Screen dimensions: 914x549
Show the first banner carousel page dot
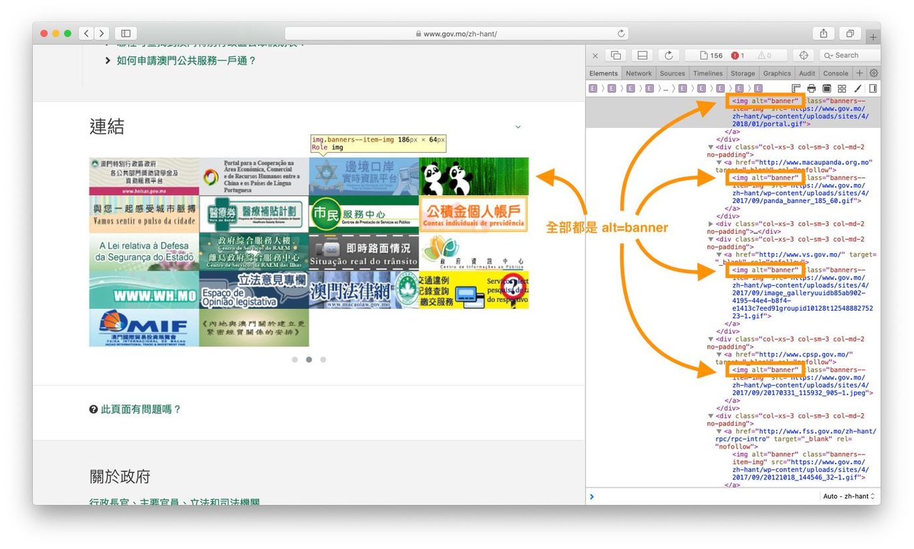[x=294, y=360]
